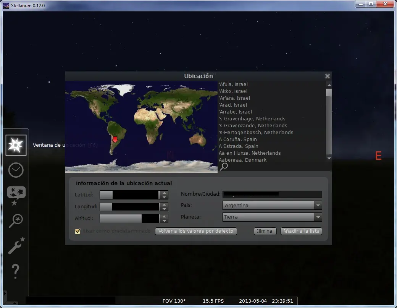Increase Longitud with up stepper arrow
The width and height of the screenshot is (397, 308).
pyautogui.click(x=164, y=204)
